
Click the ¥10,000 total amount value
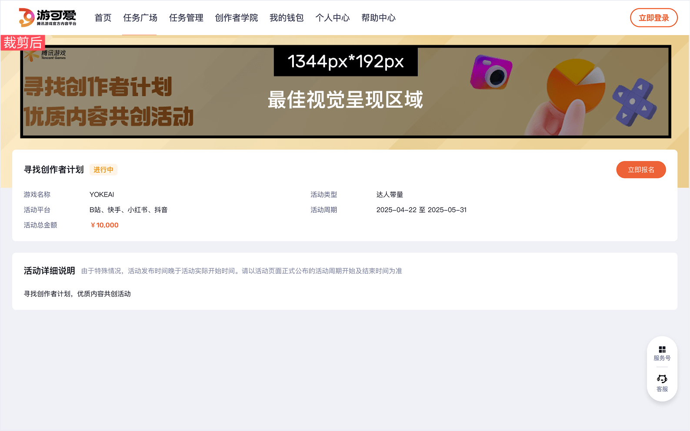pyautogui.click(x=104, y=225)
